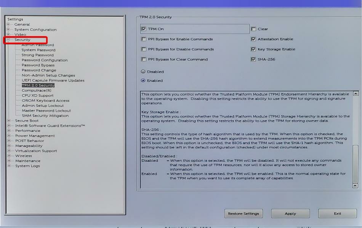This screenshot has width=362, height=228.
Task: Check the Clear checkbox
Action: pyautogui.click(x=253, y=29)
